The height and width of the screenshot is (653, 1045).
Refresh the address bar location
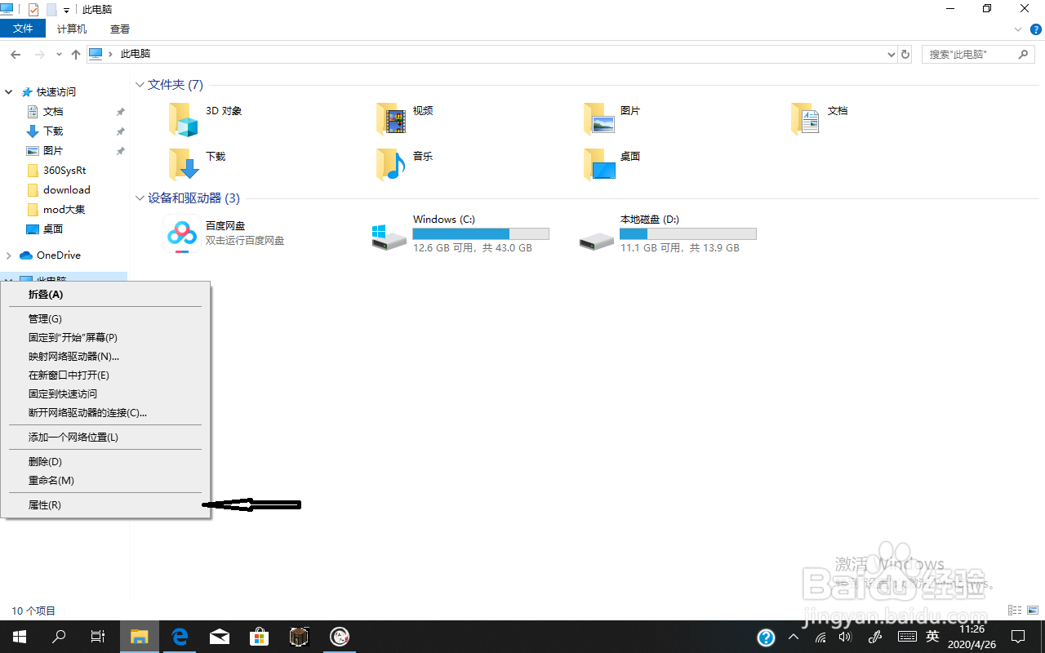click(x=905, y=54)
